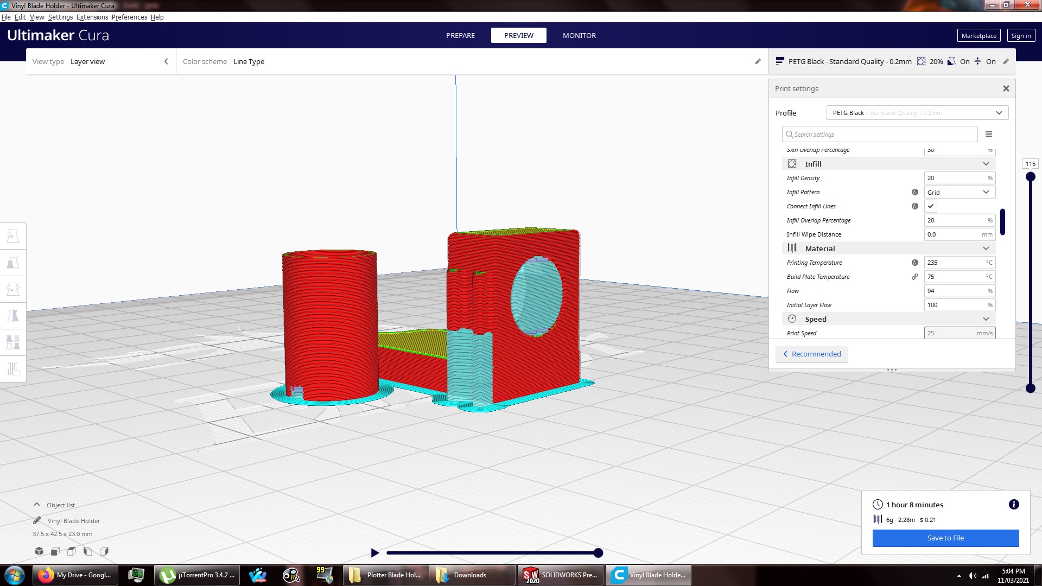Show print time details info icon
The image size is (1042, 586).
click(x=1014, y=505)
